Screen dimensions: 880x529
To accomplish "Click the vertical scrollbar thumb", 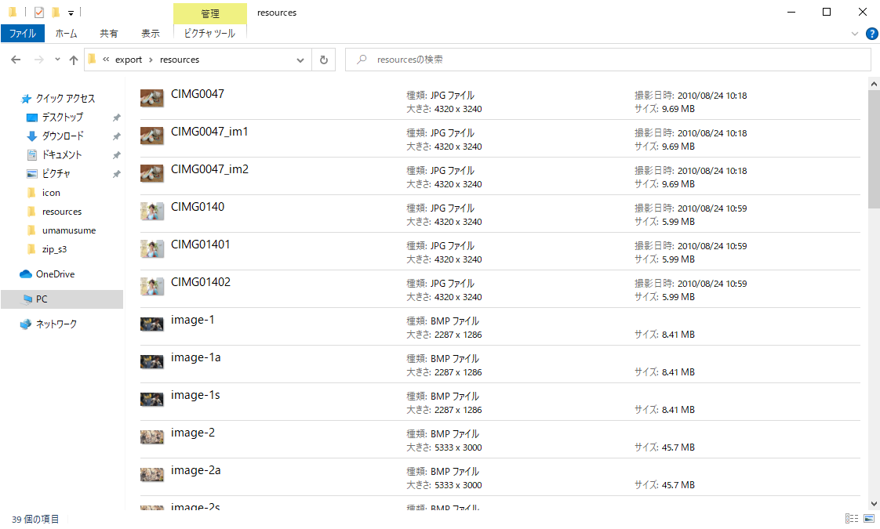I will [x=874, y=149].
